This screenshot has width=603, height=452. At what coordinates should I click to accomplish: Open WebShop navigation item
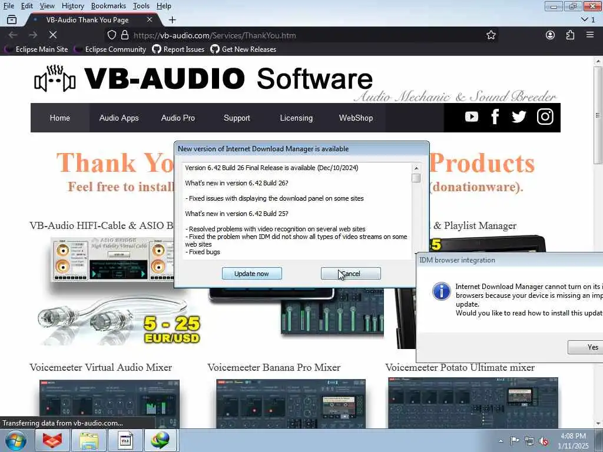356,118
